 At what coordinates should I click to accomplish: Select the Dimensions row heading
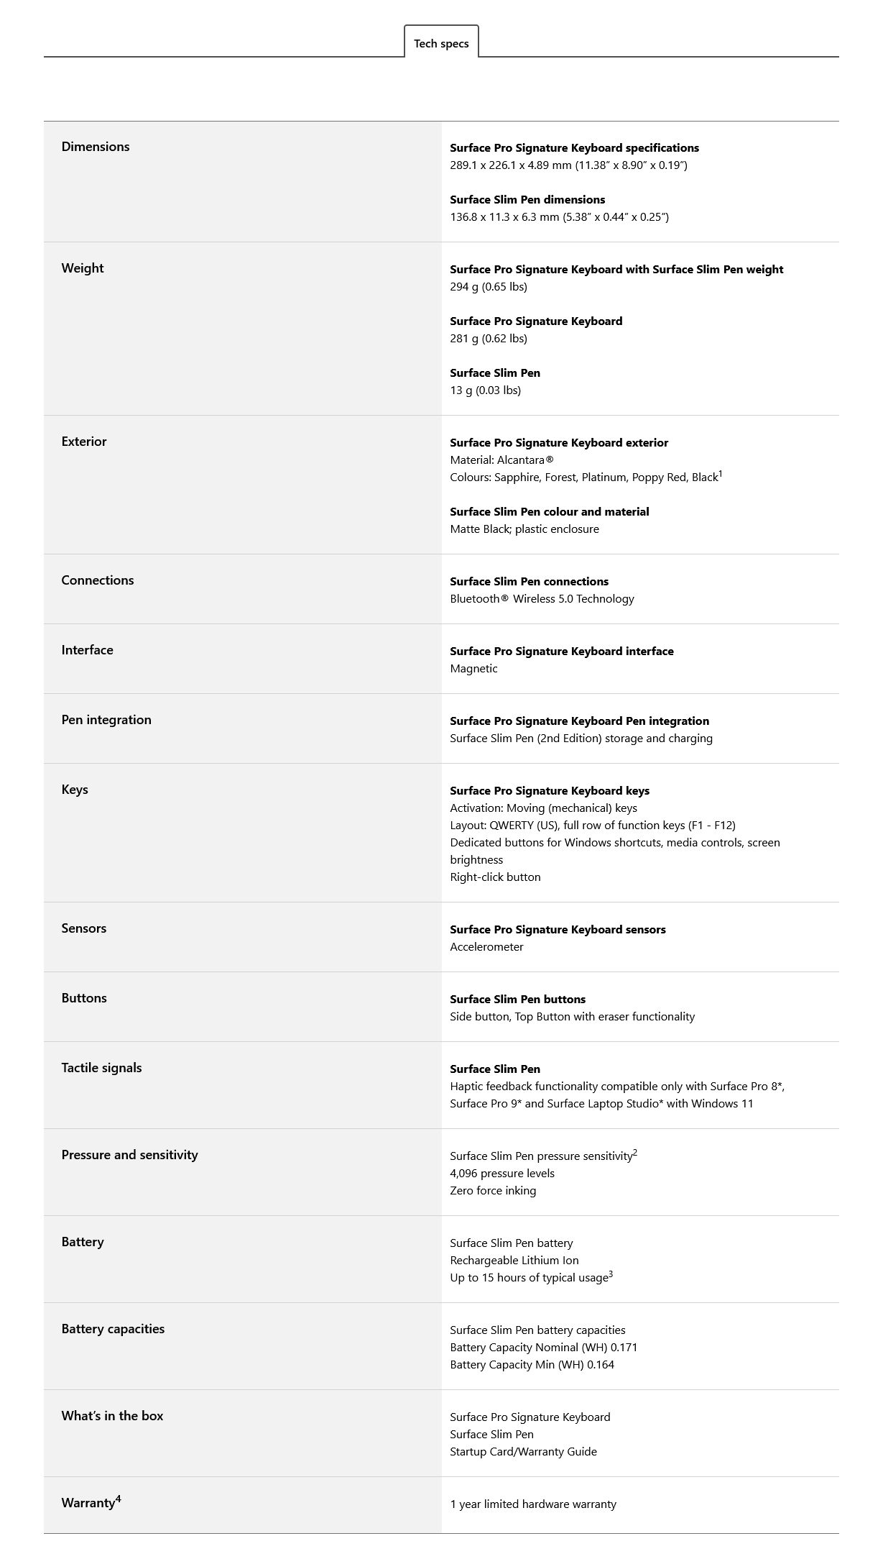click(96, 147)
